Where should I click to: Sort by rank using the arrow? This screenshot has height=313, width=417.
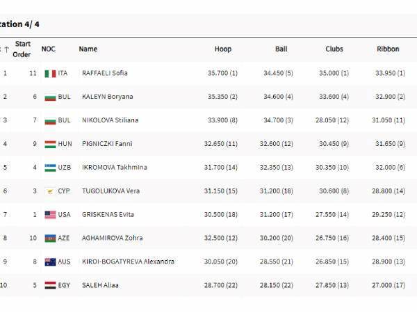[x=6, y=49]
